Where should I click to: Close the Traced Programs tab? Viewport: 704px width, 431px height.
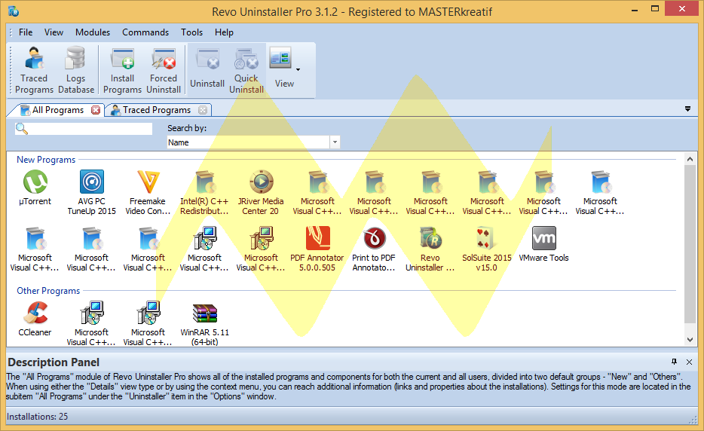coord(203,110)
